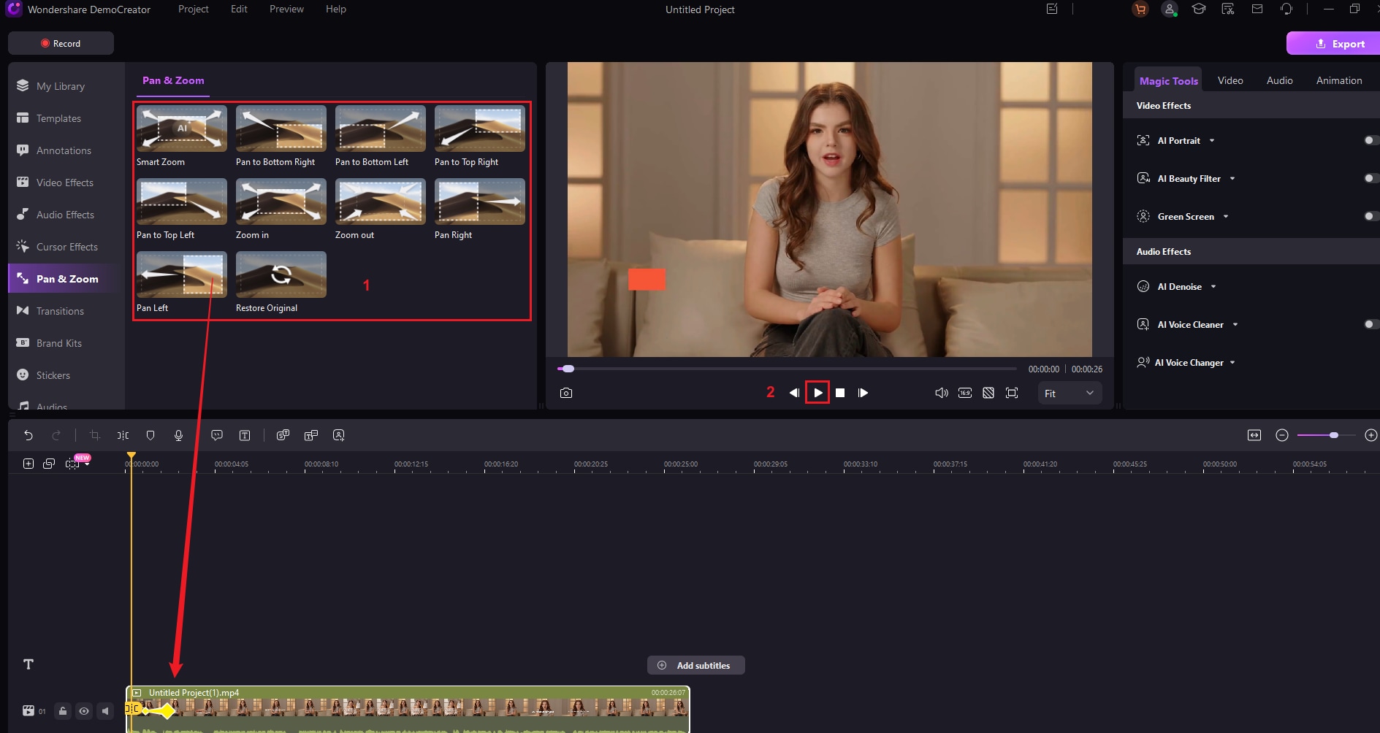Enable the AI Portrait toggle
1380x733 pixels.
(1371, 140)
